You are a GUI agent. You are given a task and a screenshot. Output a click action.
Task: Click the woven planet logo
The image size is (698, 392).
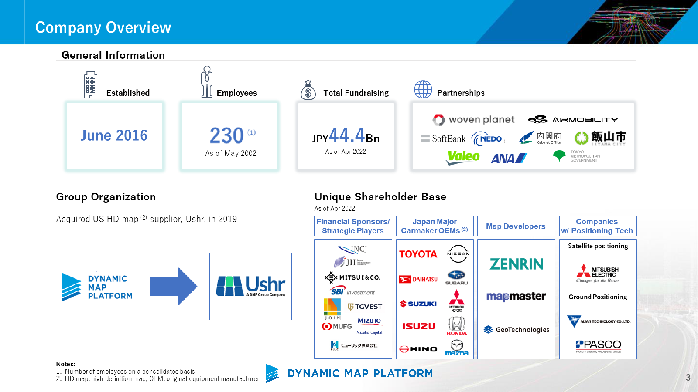tap(473, 120)
